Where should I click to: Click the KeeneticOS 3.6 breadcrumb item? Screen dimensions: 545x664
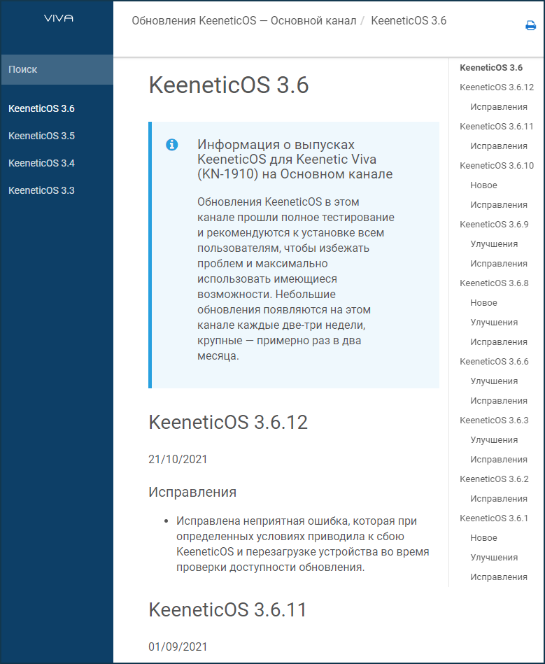click(x=409, y=21)
